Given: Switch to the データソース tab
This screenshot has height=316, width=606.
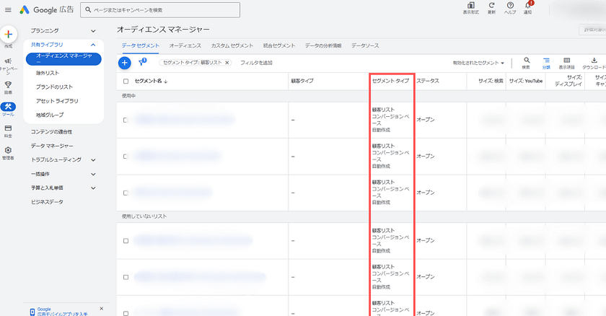Looking at the screenshot, I should click(x=365, y=45).
